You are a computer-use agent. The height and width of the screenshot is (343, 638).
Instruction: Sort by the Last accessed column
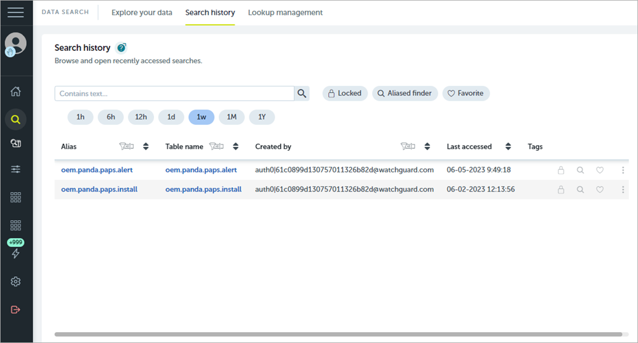pos(508,146)
